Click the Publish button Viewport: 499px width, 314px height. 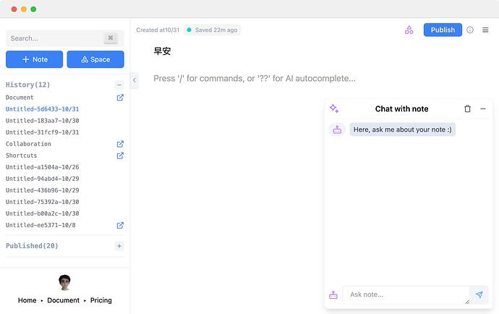pyautogui.click(x=443, y=30)
